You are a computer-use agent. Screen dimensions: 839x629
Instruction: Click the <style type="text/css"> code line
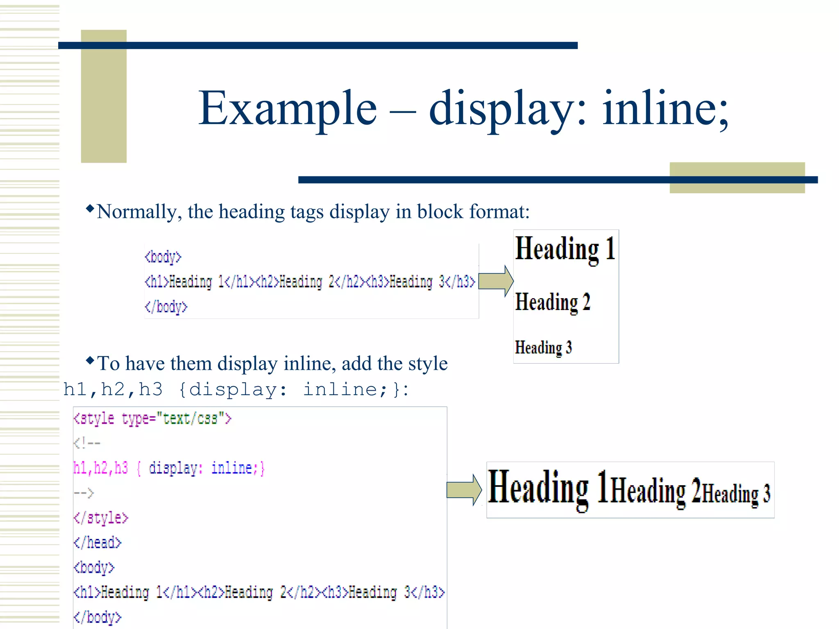(x=152, y=419)
